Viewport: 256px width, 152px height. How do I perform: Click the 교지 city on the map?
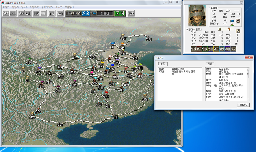59,125
